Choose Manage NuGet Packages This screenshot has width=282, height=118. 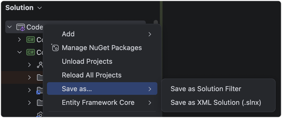pyautogui.click(x=102, y=48)
